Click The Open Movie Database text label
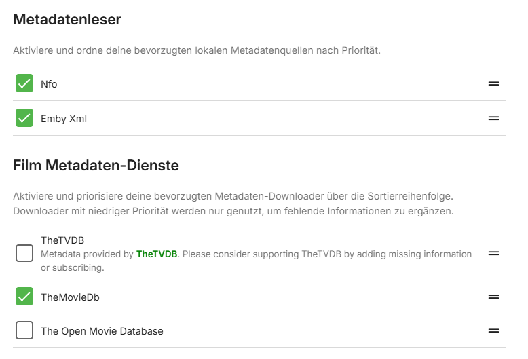 (x=102, y=331)
